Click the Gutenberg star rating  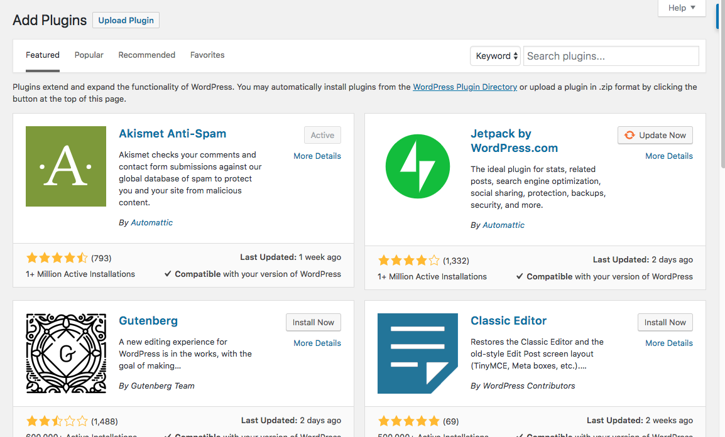(x=57, y=421)
